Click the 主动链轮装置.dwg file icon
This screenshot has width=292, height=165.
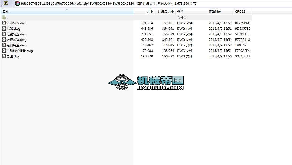[x=3, y=51]
